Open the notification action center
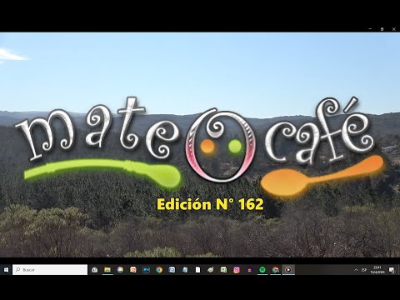This screenshot has width=400, height=300. click(x=392, y=270)
